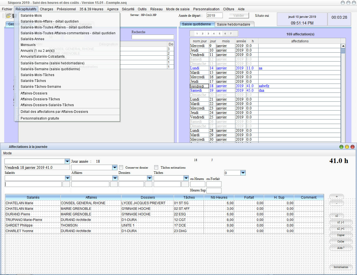Click the open folder toolbar icon
Viewport: 357px width, 275px height.
(8, 16)
